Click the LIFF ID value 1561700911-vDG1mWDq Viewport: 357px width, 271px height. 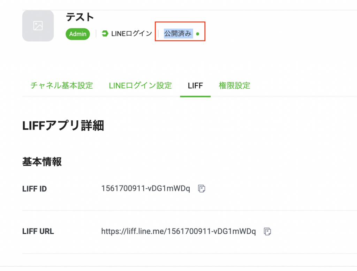click(x=146, y=189)
